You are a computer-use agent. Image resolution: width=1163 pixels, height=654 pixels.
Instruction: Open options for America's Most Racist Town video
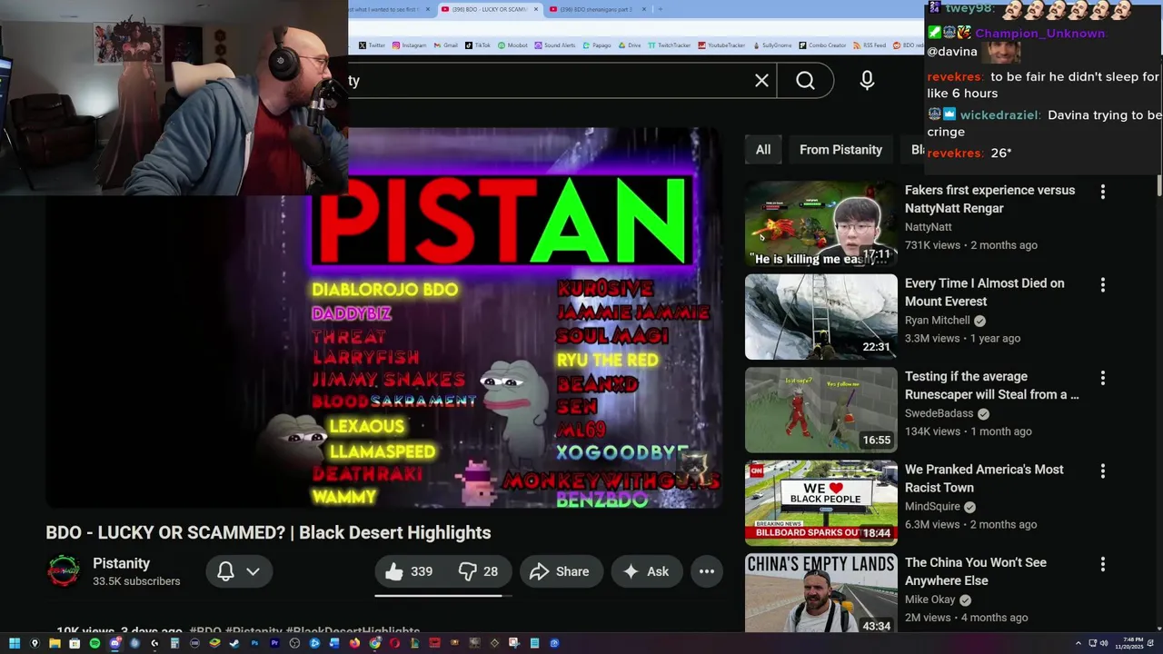1102,471
